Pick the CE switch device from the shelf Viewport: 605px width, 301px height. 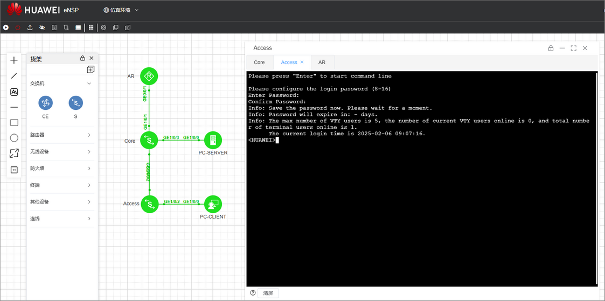click(x=46, y=103)
